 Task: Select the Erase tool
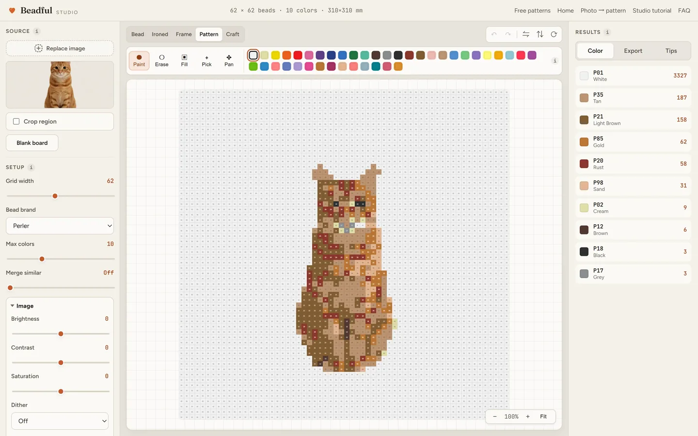pyautogui.click(x=162, y=61)
